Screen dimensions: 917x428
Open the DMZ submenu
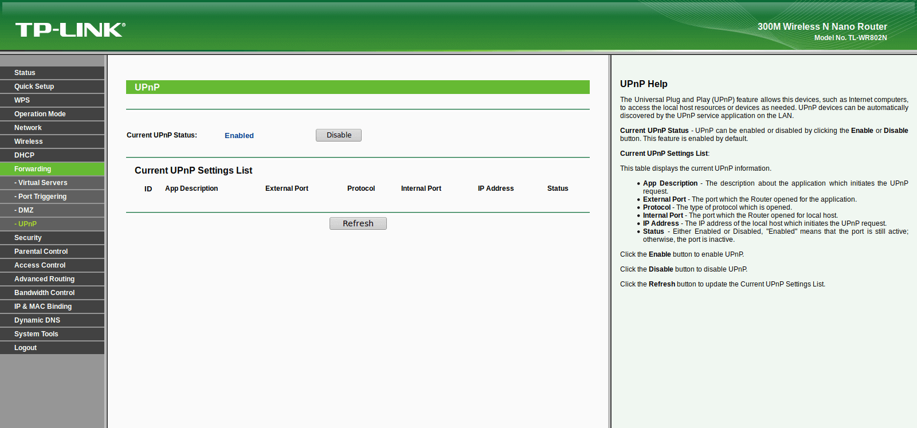[52, 210]
